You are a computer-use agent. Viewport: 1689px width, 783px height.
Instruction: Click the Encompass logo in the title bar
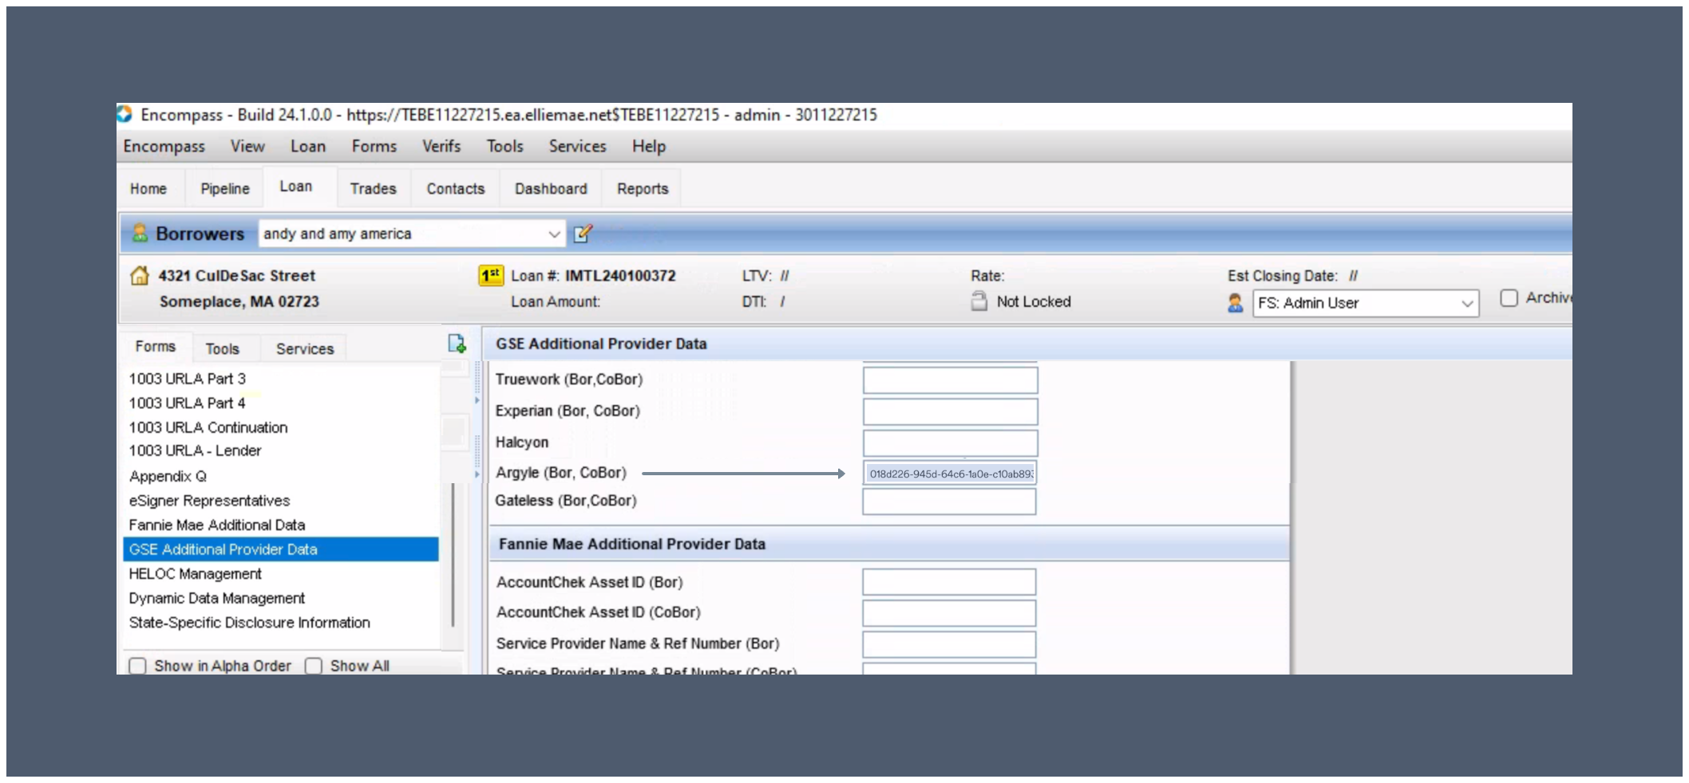pyautogui.click(x=125, y=115)
